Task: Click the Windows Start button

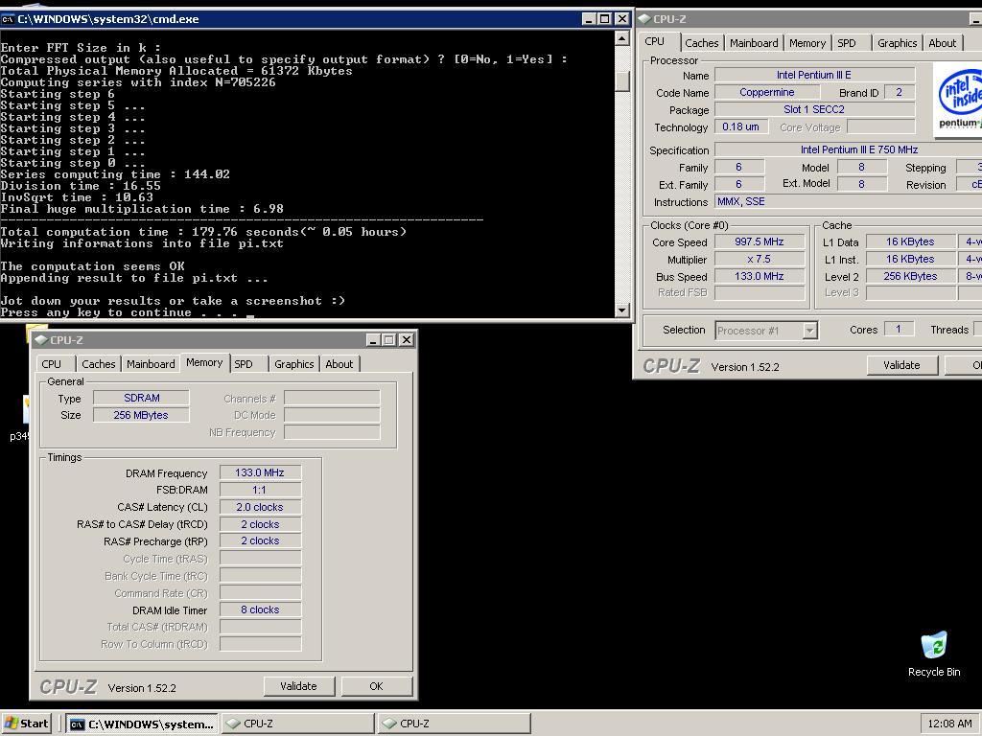Action: pos(26,724)
